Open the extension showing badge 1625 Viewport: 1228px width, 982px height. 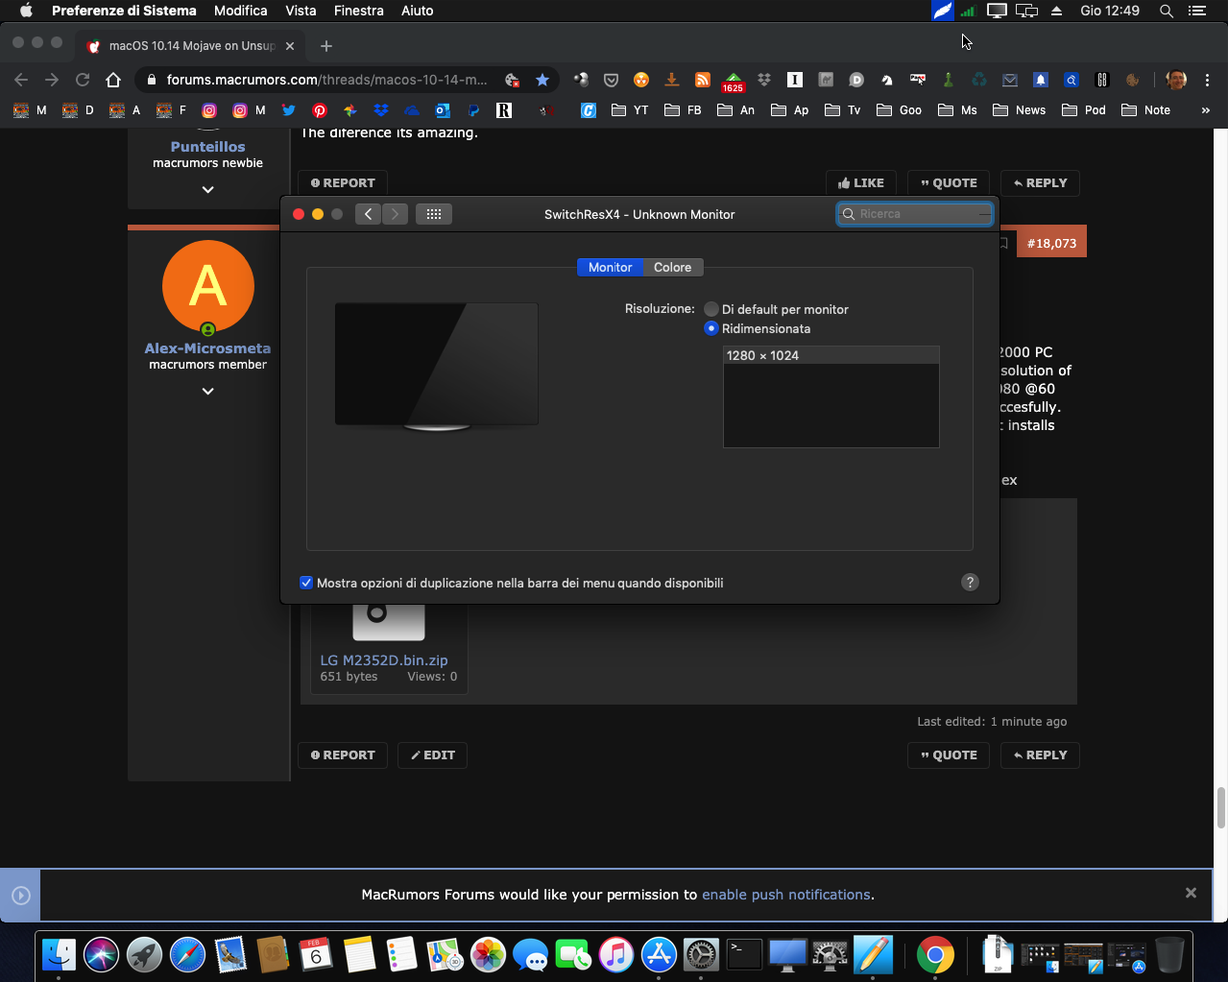(x=734, y=82)
